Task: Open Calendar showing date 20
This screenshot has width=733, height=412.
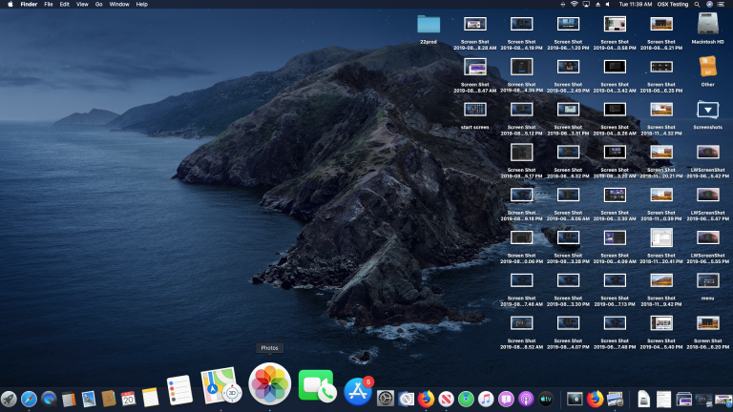Action: [x=128, y=399]
